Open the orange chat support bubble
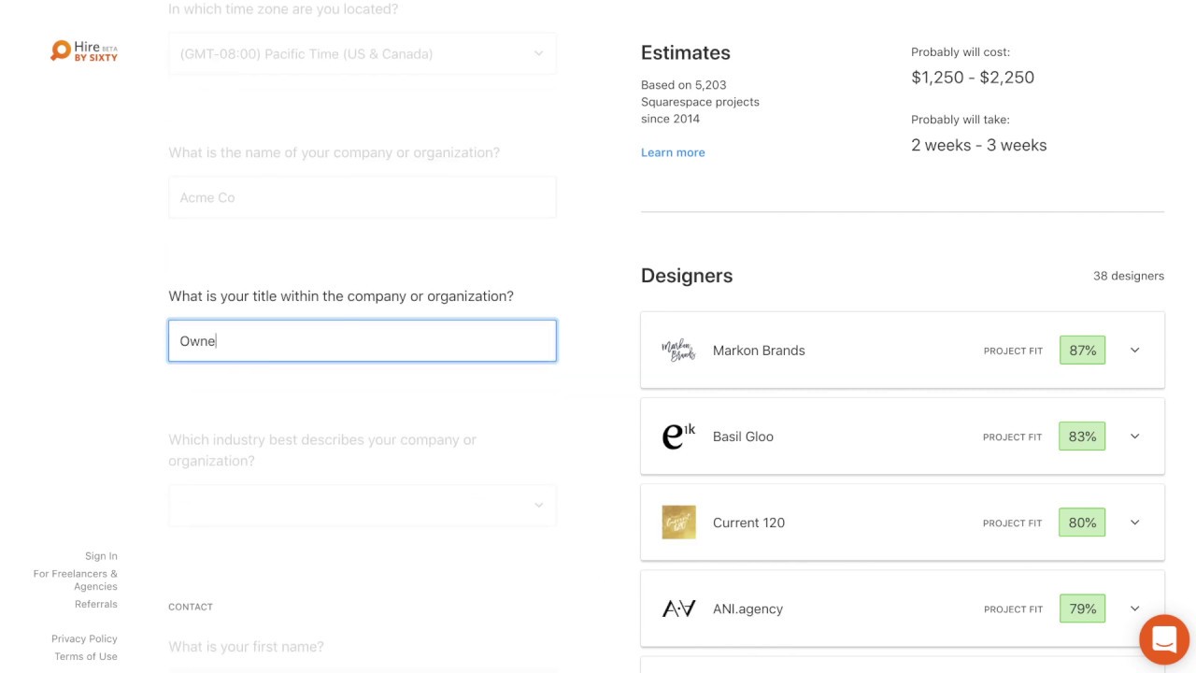This screenshot has height=673, width=1196. pos(1163,639)
